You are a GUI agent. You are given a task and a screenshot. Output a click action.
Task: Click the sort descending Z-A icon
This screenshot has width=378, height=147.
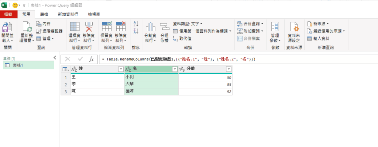[x=135, y=32]
